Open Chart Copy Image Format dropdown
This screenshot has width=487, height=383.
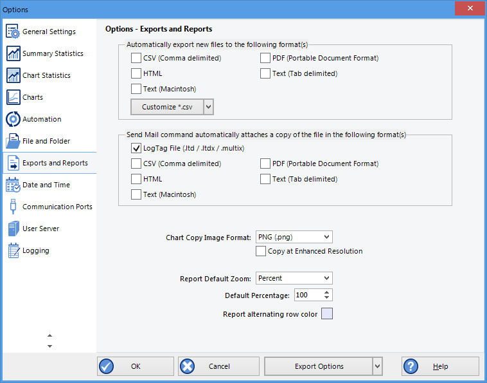coord(294,237)
